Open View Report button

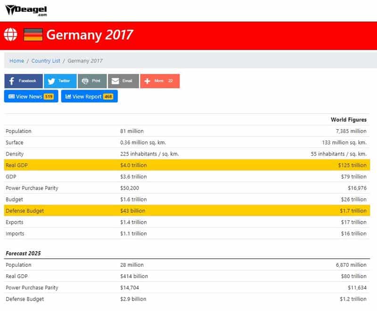pos(89,96)
